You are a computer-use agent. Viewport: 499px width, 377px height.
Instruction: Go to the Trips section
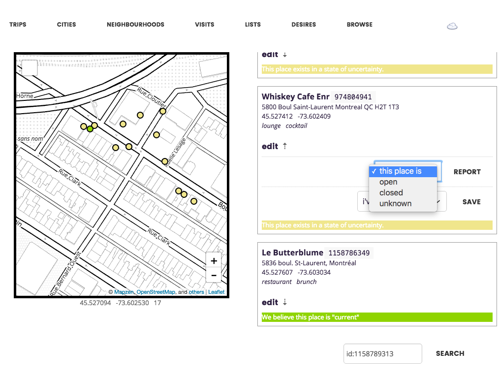(x=18, y=25)
